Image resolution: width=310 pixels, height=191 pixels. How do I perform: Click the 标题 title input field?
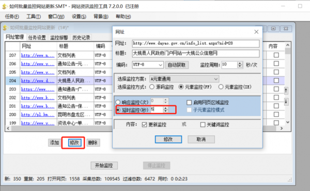point(195,53)
